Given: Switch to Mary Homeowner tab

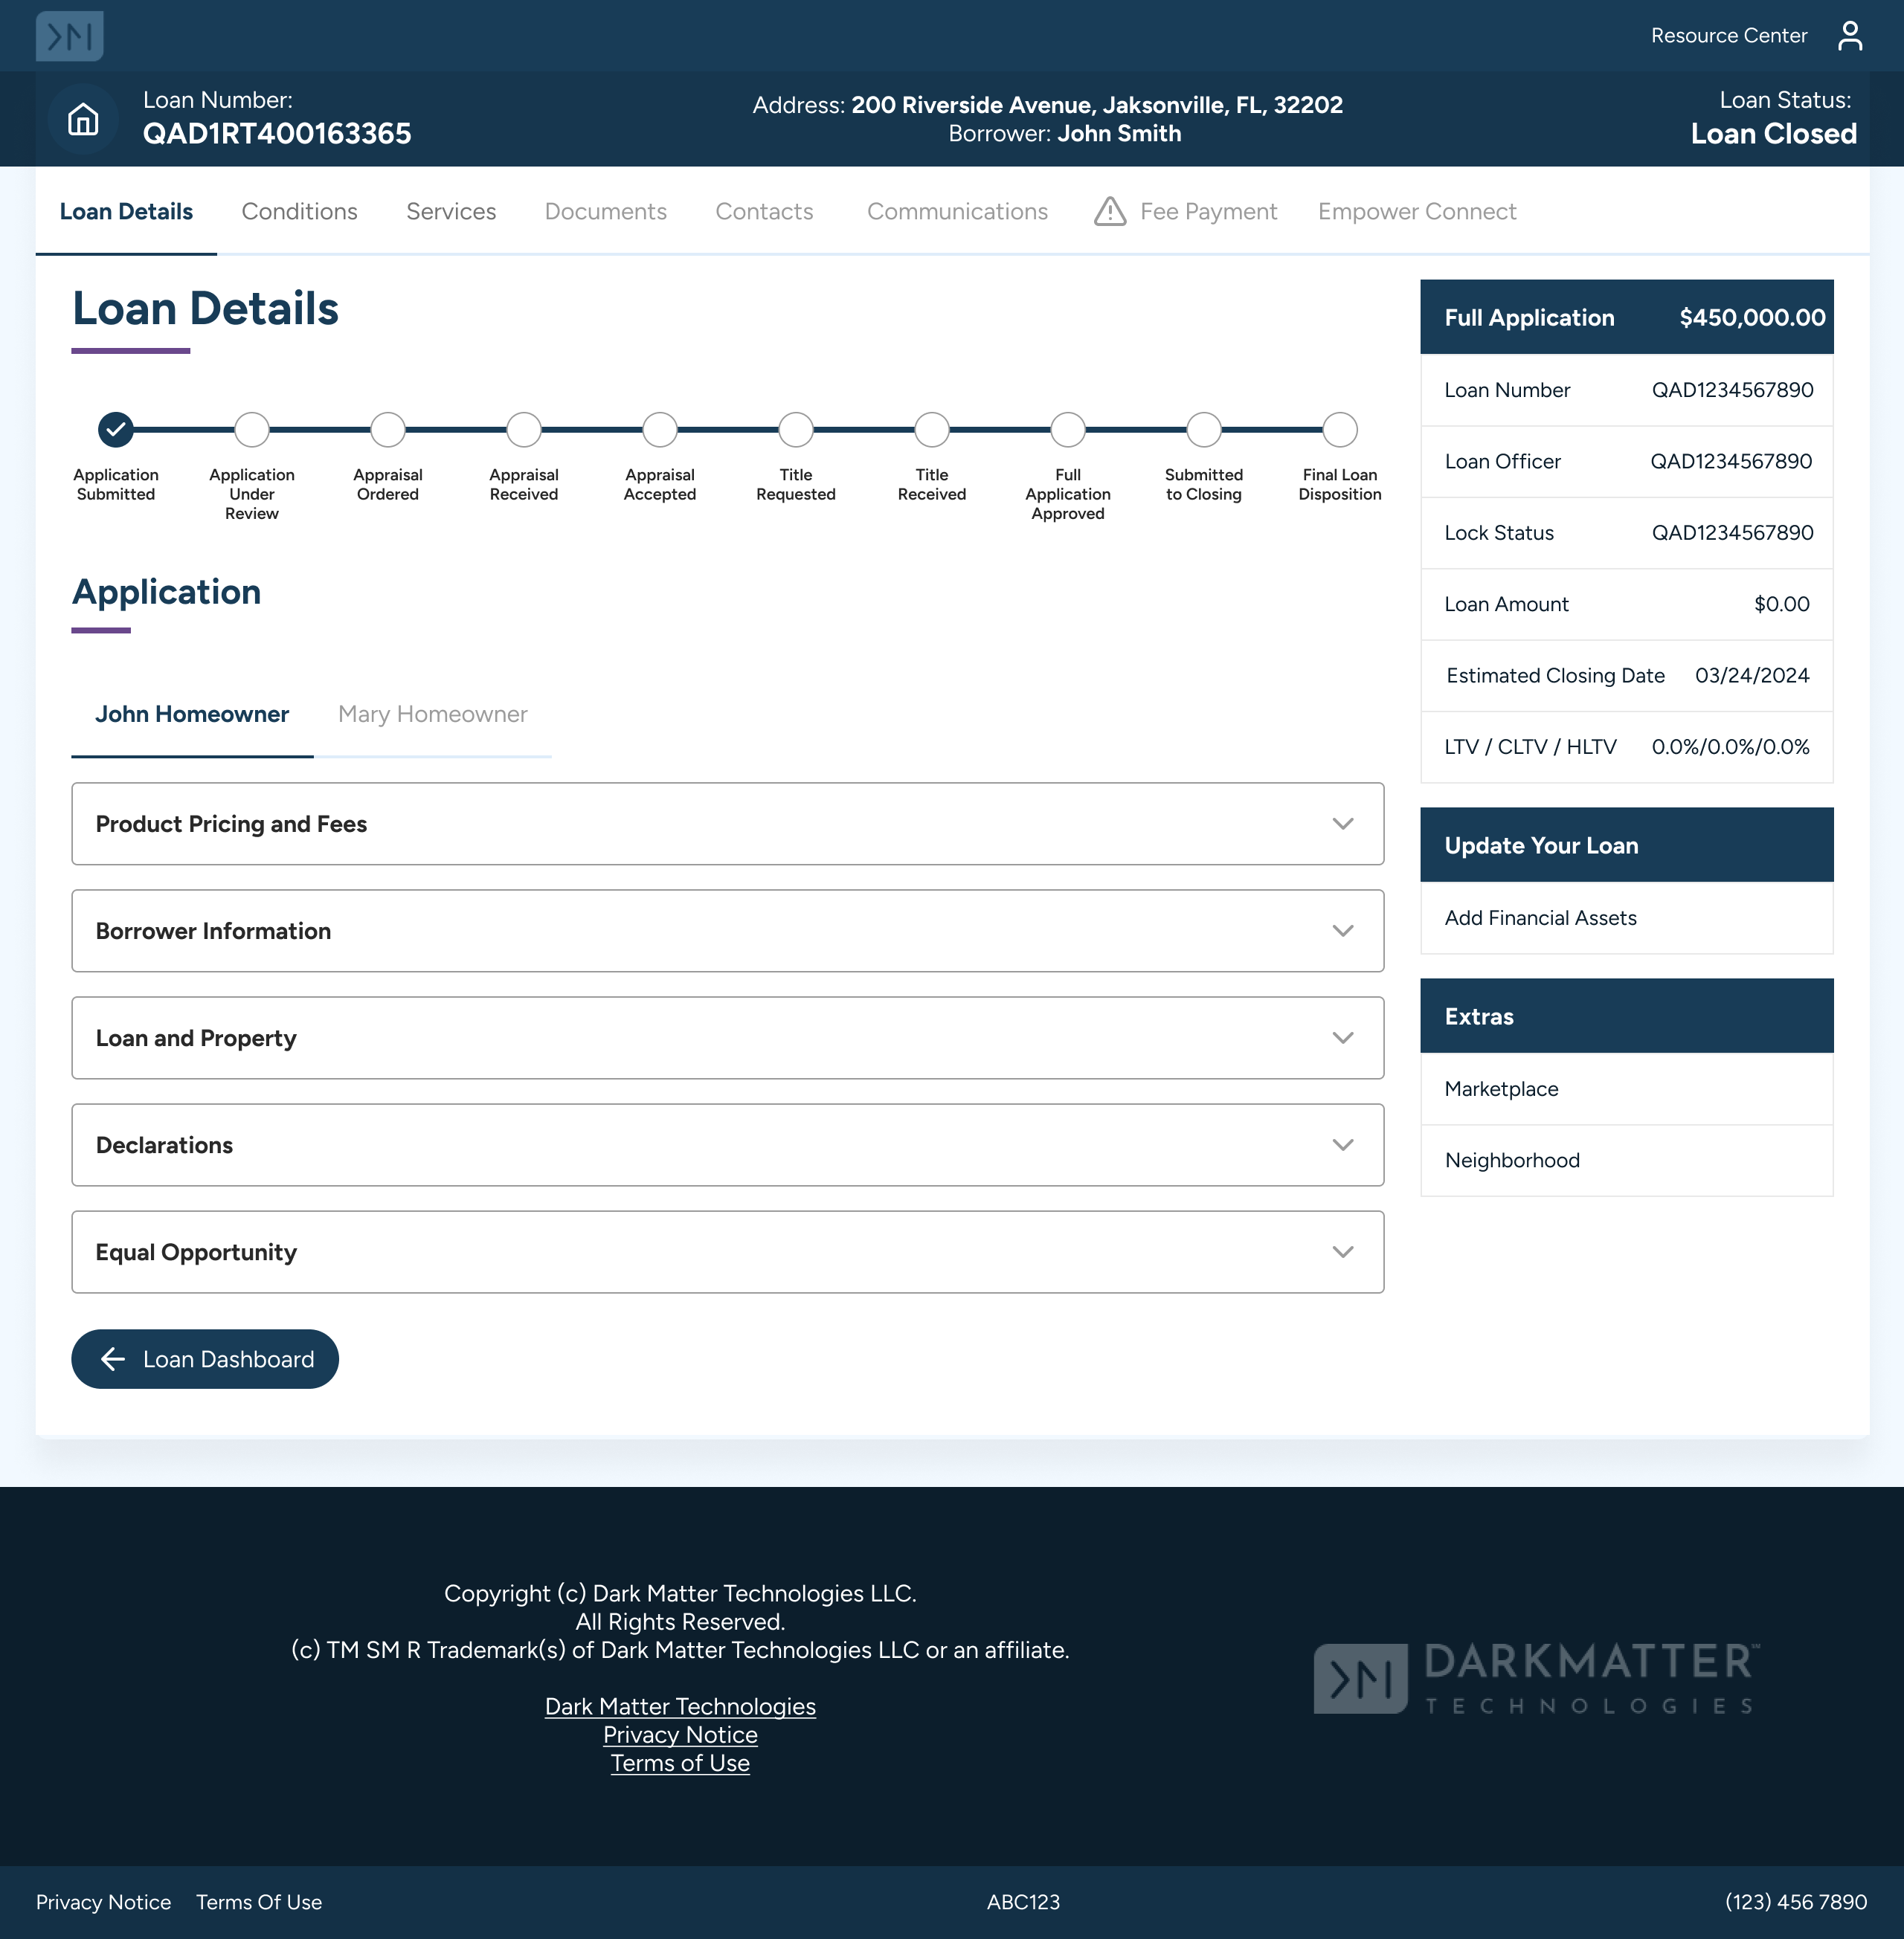Looking at the screenshot, I should (x=432, y=714).
